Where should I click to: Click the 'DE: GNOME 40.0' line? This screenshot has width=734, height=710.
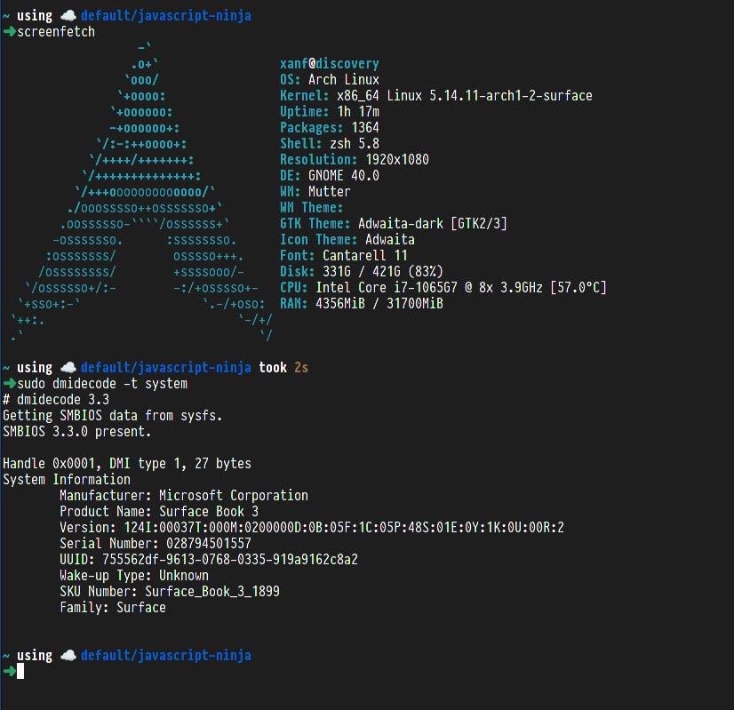330,176
